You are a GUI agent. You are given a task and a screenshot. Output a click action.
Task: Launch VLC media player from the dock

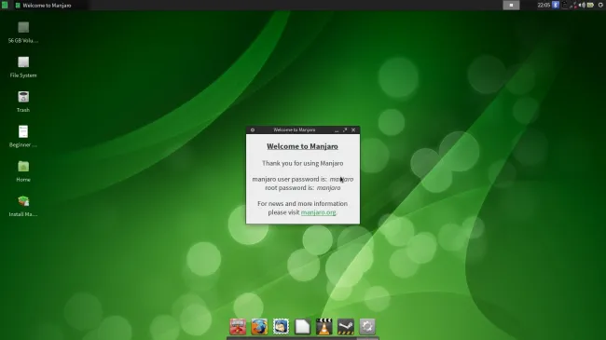[324, 326]
